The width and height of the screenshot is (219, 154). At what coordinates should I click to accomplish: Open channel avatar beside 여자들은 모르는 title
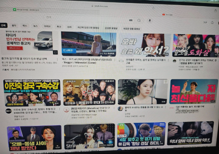[121, 61]
